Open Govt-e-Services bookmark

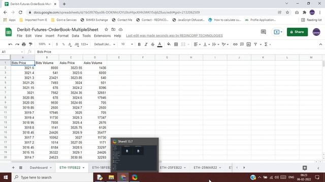click(64, 20)
